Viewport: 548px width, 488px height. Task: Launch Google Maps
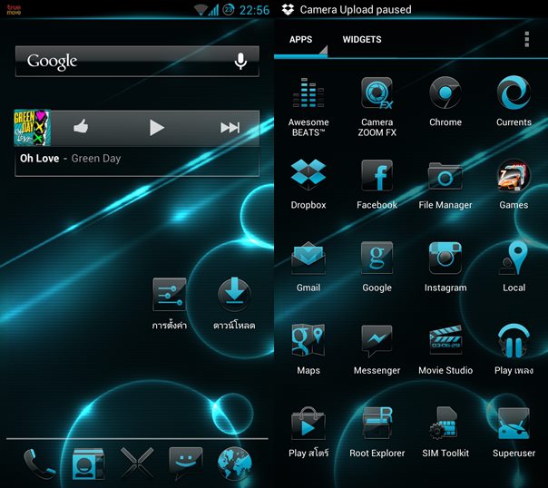(308, 340)
